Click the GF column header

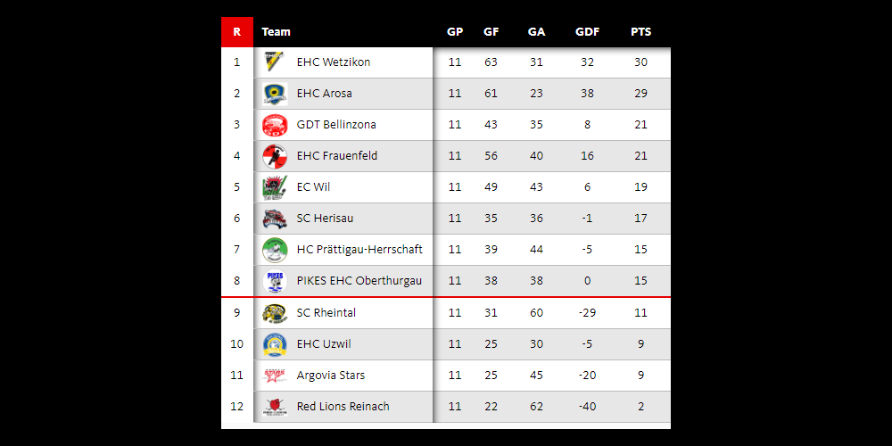(x=491, y=32)
